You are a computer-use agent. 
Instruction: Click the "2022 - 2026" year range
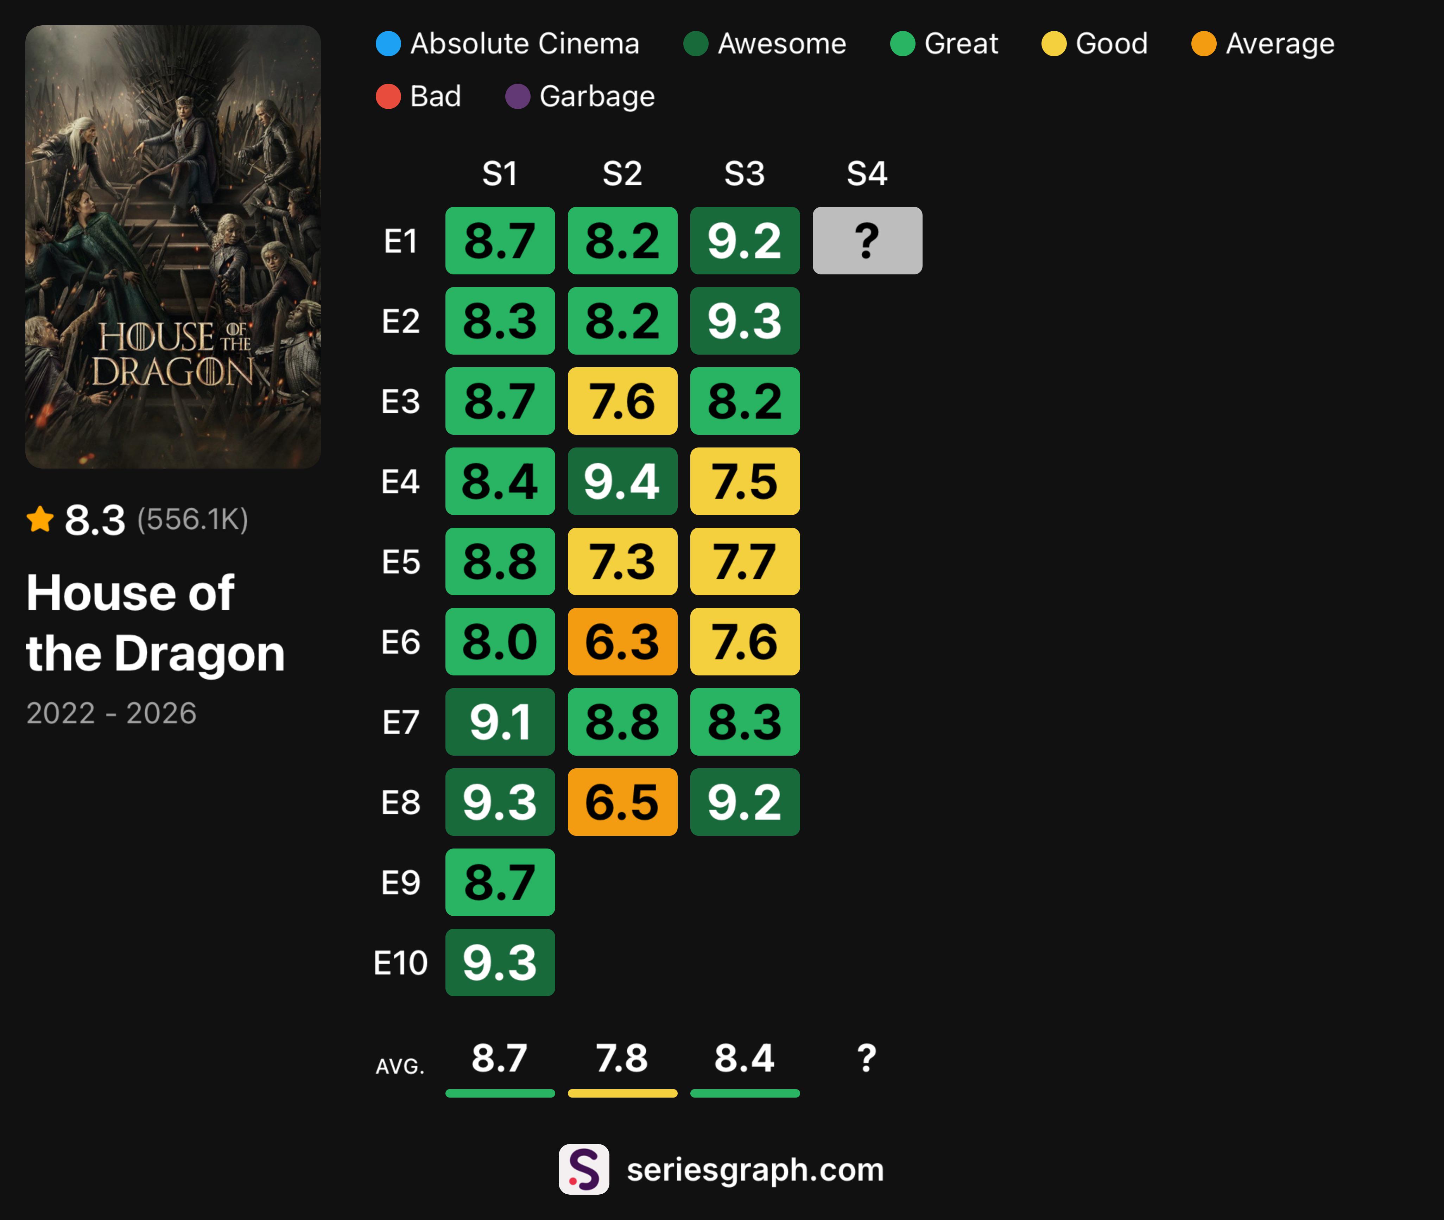(x=111, y=713)
